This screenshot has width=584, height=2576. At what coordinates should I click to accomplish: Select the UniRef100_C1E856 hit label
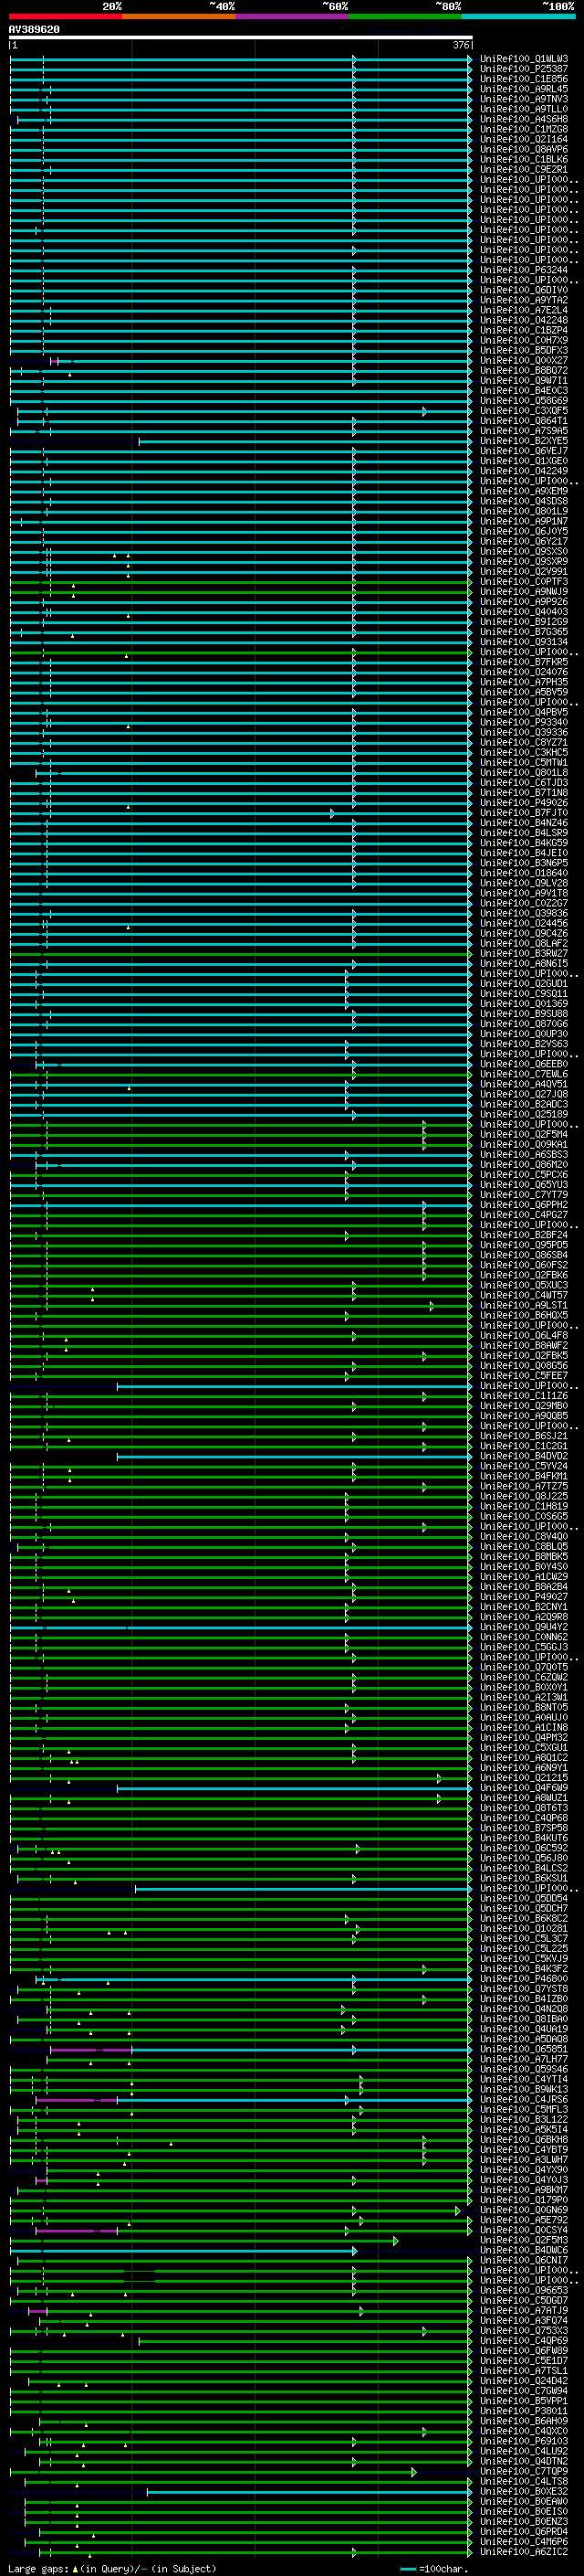click(x=524, y=79)
